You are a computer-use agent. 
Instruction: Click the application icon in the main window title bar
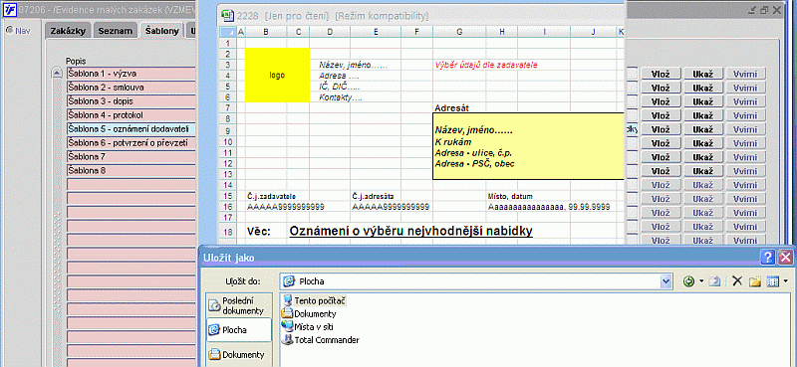click(10, 10)
